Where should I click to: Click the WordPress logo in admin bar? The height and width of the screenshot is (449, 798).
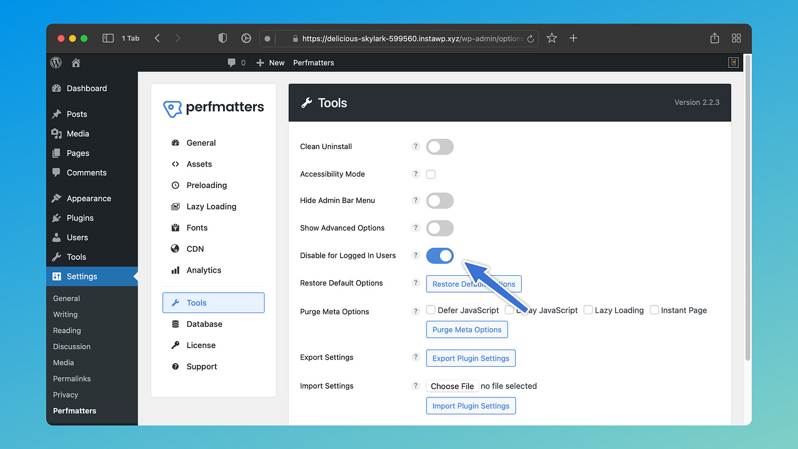pyautogui.click(x=56, y=62)
